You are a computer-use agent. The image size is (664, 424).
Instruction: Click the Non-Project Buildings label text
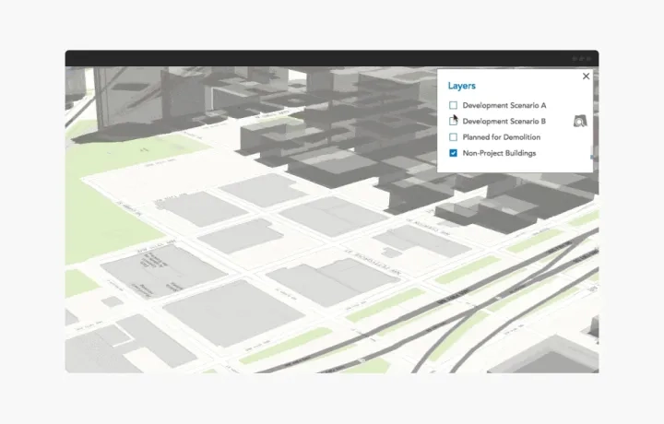click(x=499, y=153)
